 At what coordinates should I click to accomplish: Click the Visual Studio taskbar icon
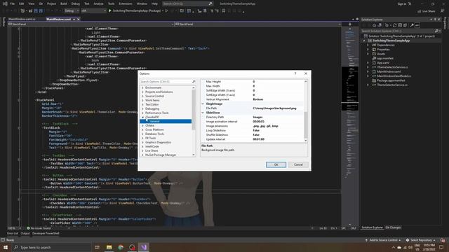click(x=144, y=247)
